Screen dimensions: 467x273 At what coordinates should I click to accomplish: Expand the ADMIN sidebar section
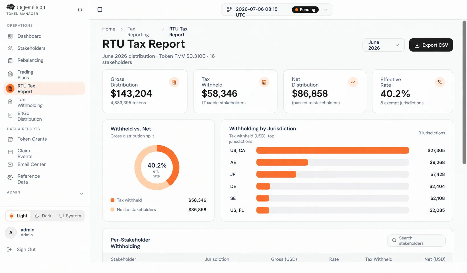(x=45, y=193)
